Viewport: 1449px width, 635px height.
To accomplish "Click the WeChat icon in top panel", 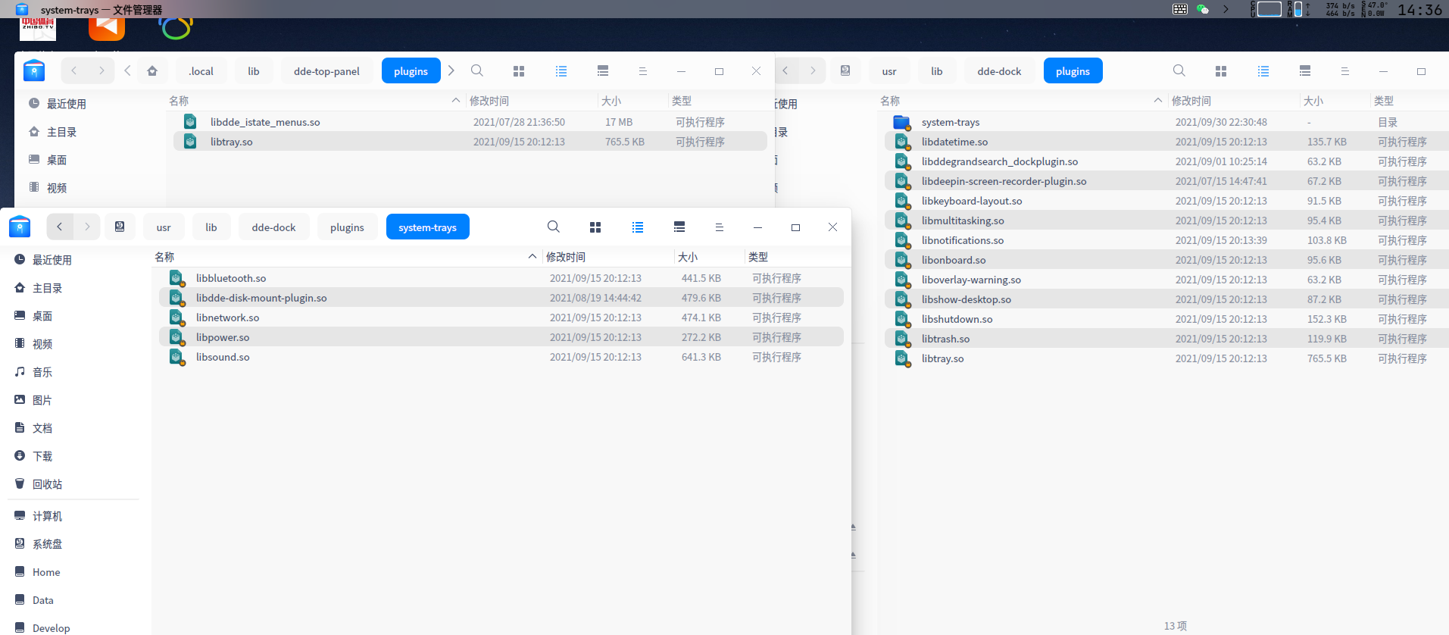I will point(1202,9).
